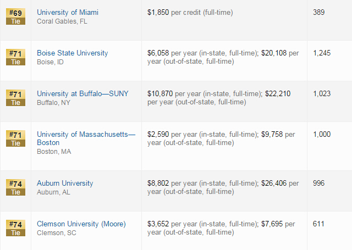This screenshot has width=352, height=250.
Task: Open the University at Buffalo—SUNY link
Action: tap(82, 93)
